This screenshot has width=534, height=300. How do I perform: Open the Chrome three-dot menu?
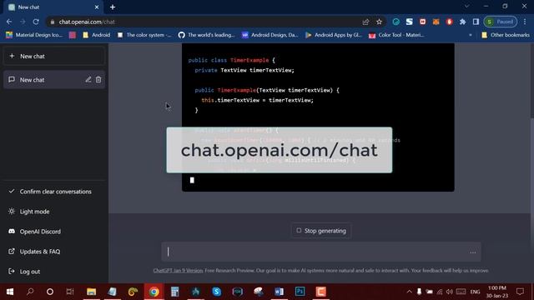click(525, 22)
